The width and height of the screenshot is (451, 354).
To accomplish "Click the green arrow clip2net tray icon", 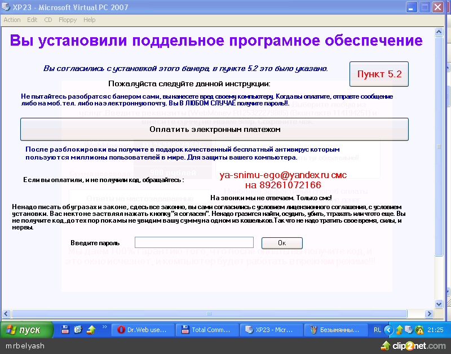I will coord(399,330).
